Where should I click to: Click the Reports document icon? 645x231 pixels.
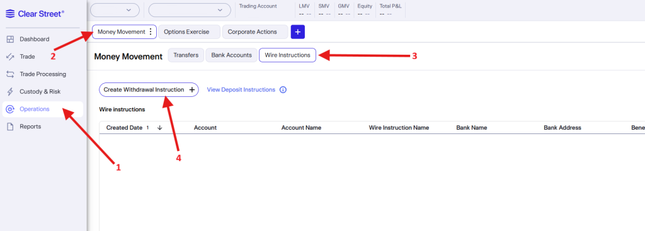11,127
